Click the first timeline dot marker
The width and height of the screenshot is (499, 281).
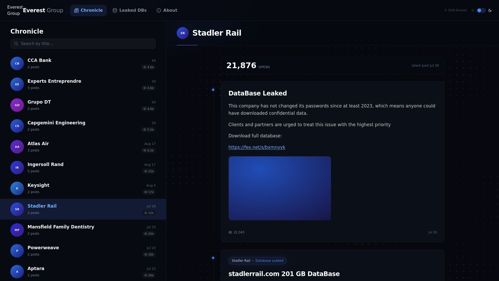coord(213,90)
